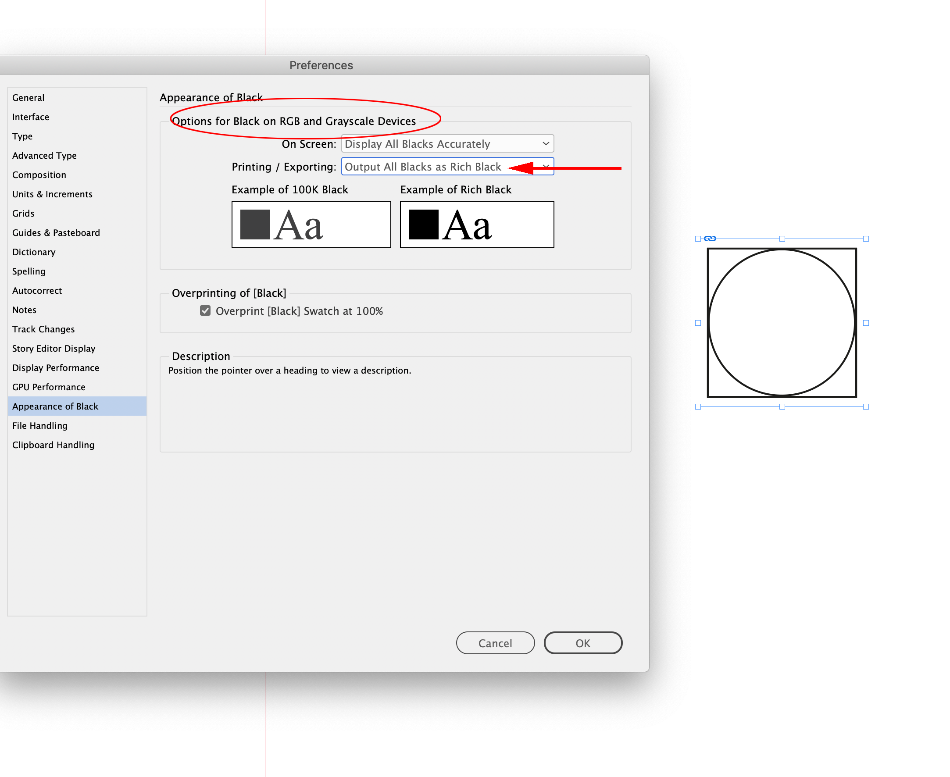
Task: View Guides & Pasteboard preferences
Action: [x=56, y=232]
